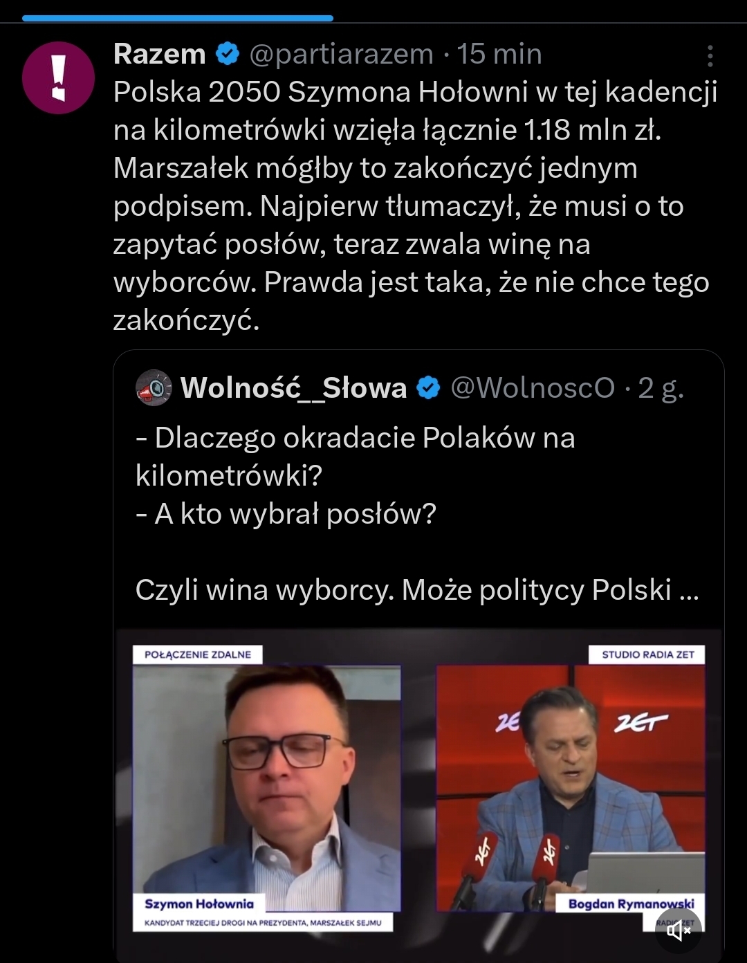Image resolution: width=747 pixels, height=963 pixels.
Task: Open the tweet's three-dot more menu
Action: pyautogui.click(x=710, y=56)
